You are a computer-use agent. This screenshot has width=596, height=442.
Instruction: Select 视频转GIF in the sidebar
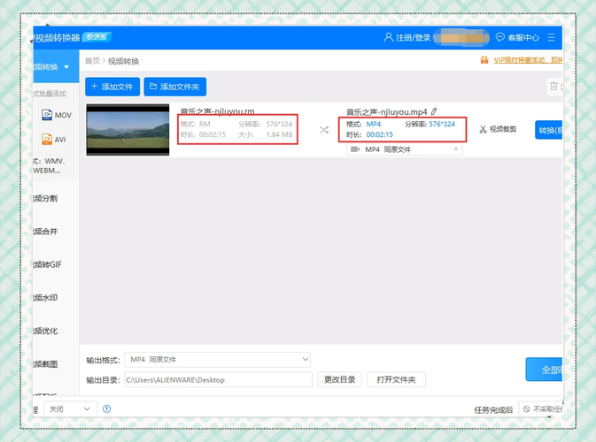pos(47,265)
